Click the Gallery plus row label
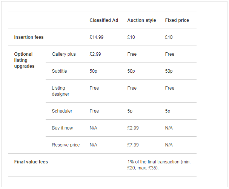 64,54
